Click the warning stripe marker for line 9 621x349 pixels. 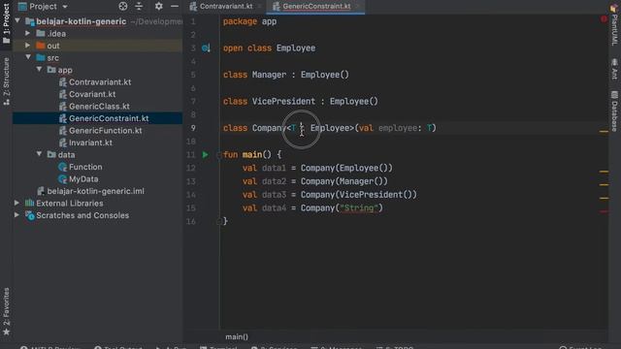tap(604, 132)
